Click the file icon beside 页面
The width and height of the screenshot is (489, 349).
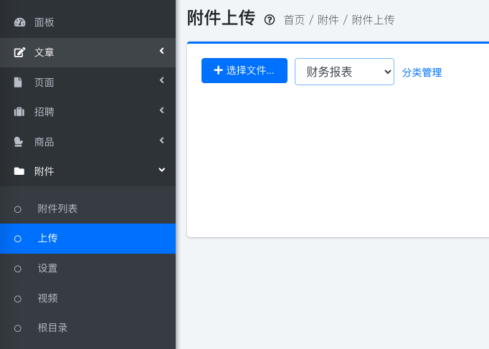(19, 82)
